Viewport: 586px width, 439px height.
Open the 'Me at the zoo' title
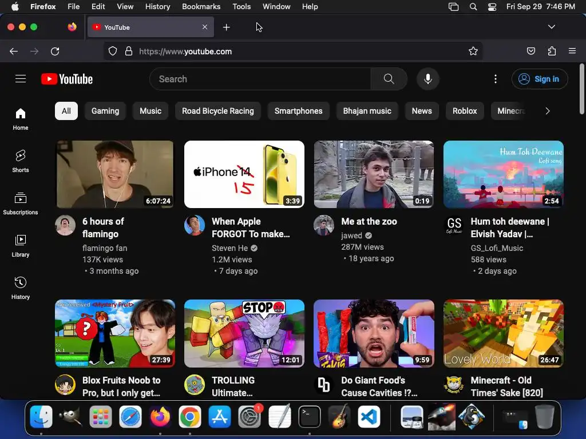(x=369, y=221)
